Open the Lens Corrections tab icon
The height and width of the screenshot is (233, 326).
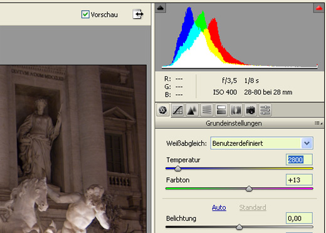236,110
